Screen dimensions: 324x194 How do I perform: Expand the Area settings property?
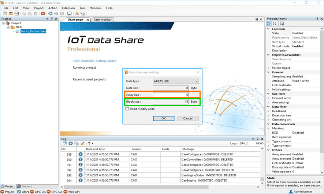(268, 102)
